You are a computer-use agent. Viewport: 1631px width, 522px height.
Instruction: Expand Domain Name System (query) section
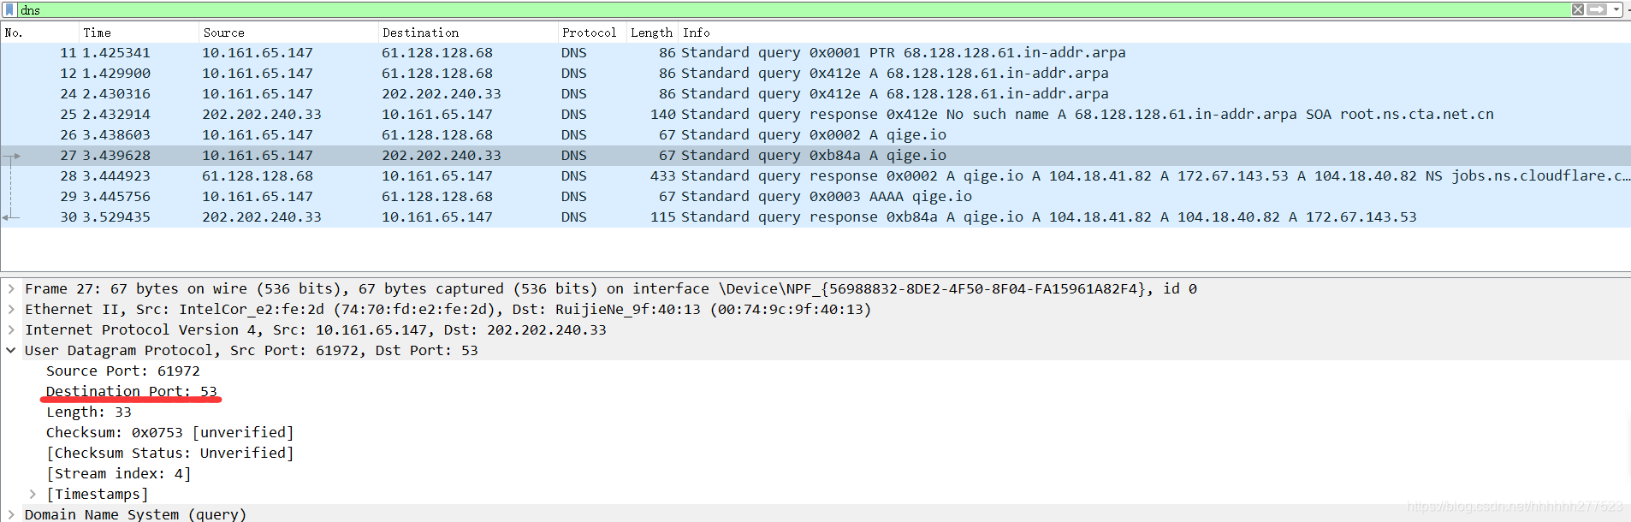point(11,514)
